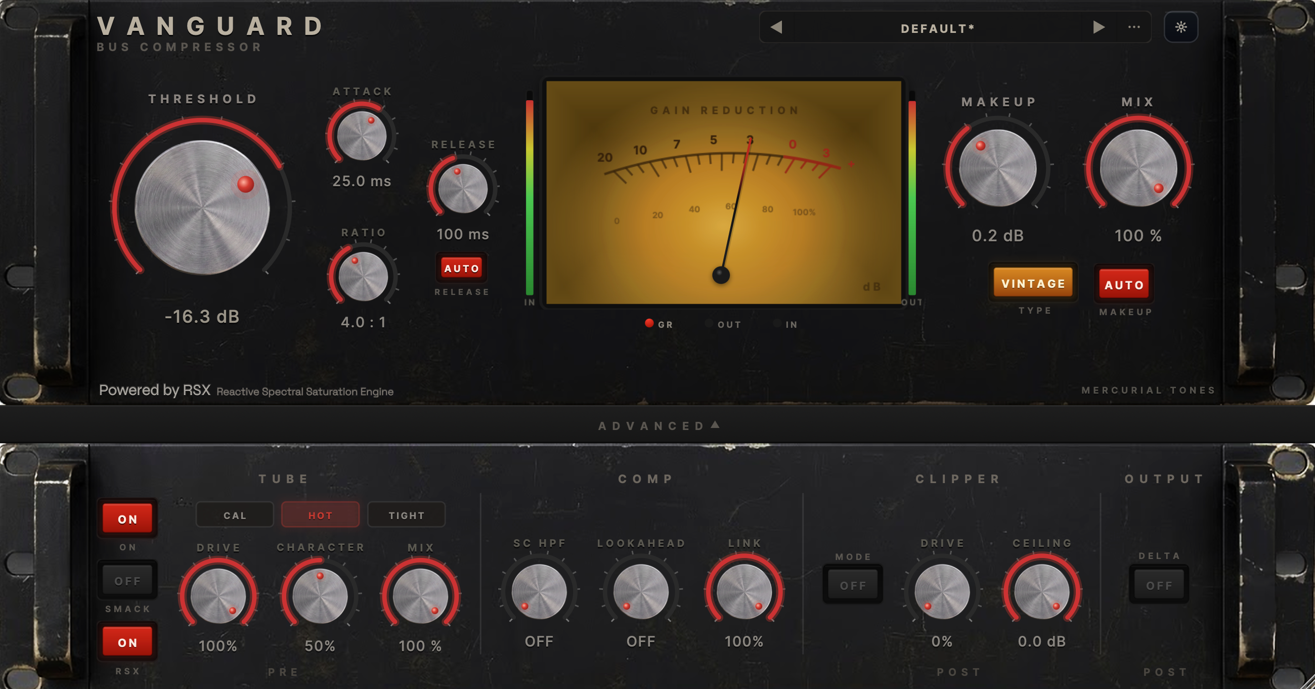Select the GR meter indicator dot
Screen dimensions: 1315x689
649,323
